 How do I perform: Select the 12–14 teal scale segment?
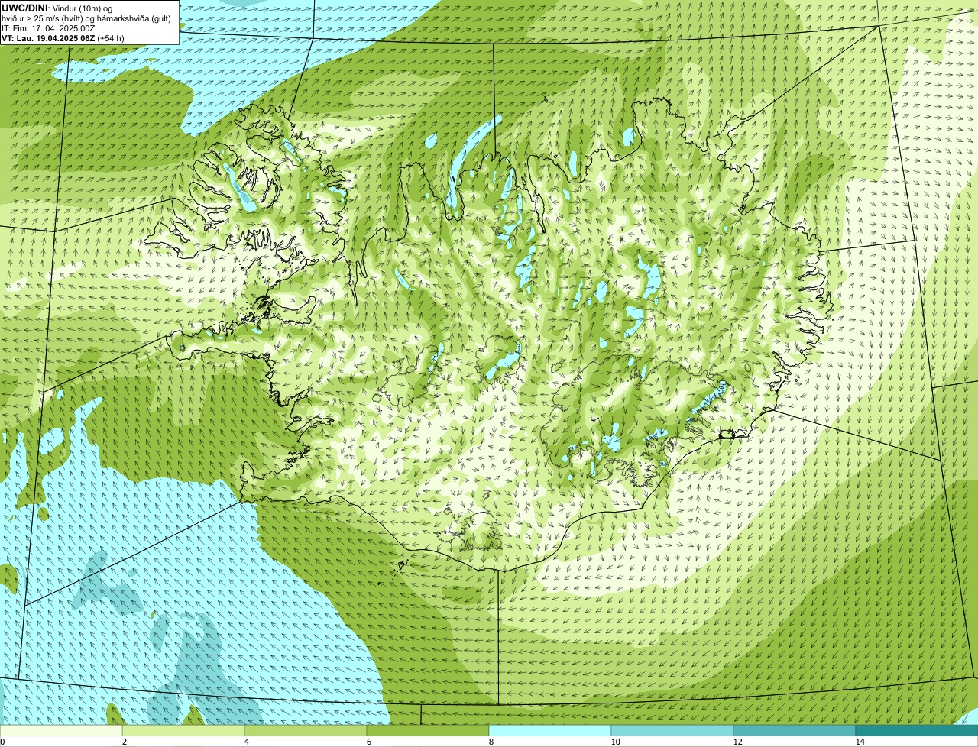coord(795,730)
